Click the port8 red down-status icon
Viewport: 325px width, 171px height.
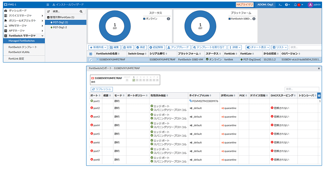pyautogui.click(x=92, y=159)
